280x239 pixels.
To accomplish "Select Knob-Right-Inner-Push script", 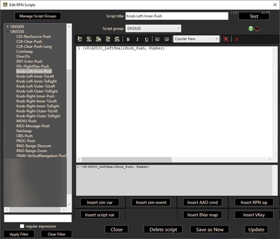I will tap(35, 96).
